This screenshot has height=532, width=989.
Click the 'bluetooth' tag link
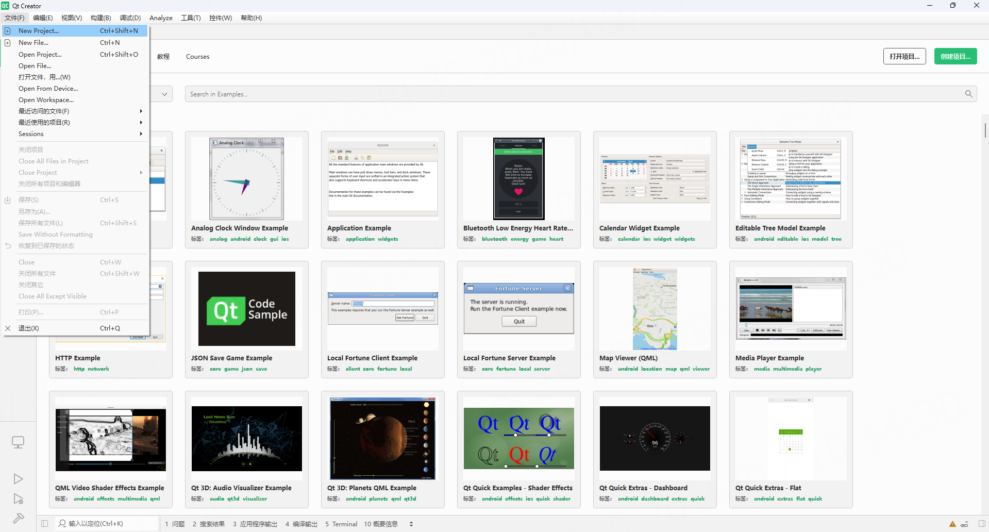pos(495,239)
